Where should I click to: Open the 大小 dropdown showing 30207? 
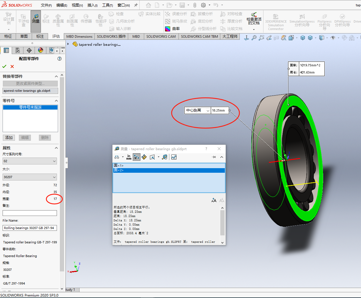30,177
